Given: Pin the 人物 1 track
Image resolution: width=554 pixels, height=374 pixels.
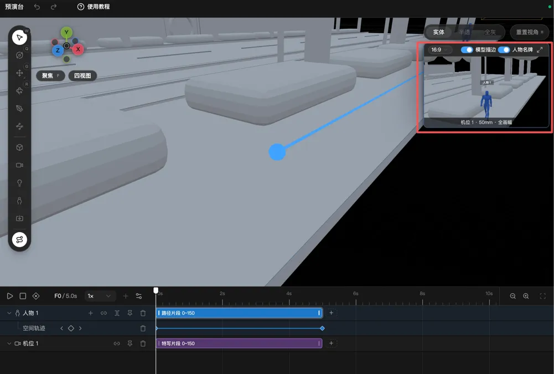Looking at the screenshot, I should (130, 313).
